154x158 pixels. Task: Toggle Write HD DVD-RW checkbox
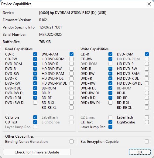147,69
